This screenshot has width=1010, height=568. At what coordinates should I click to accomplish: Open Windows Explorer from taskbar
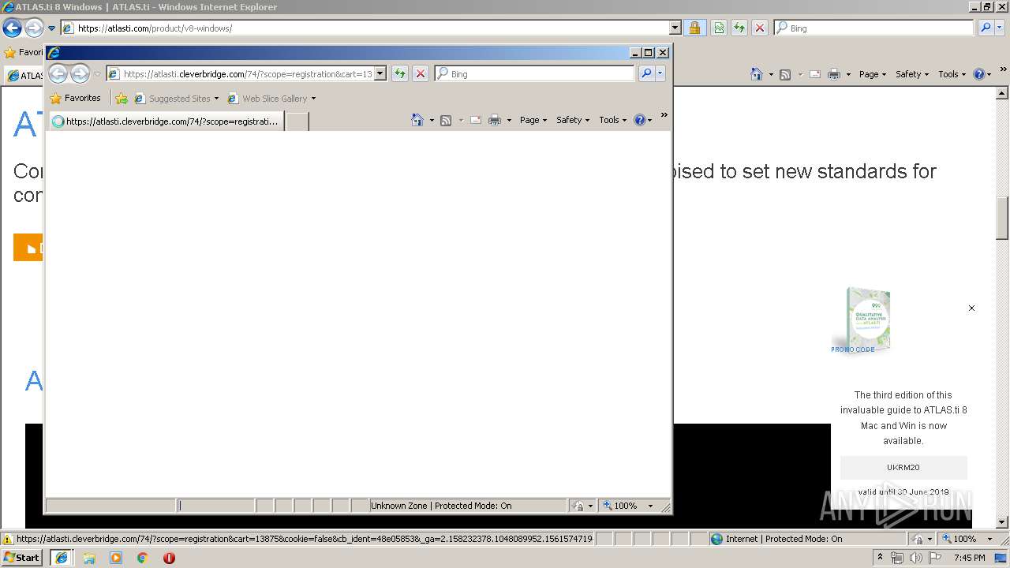[x=89, y=558]
